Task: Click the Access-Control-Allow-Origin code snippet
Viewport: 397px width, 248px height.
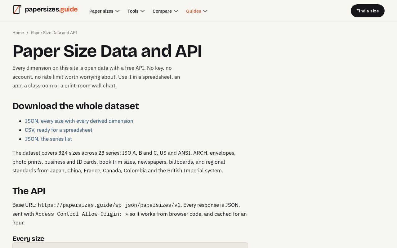Action: point(82,214)
